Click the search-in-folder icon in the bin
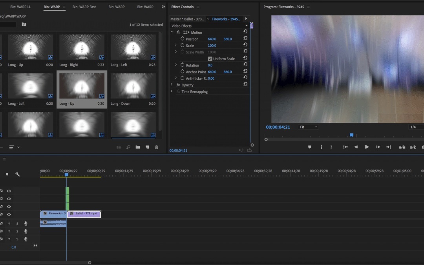 click(x=24, y=24)
